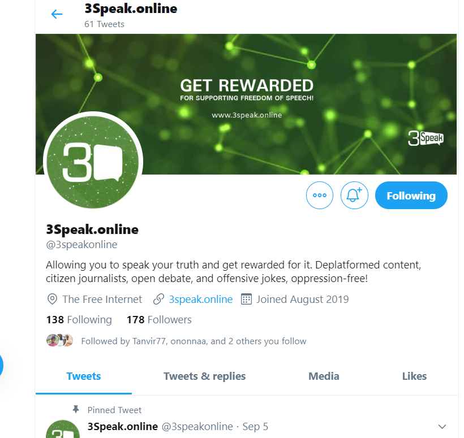The height and width of the screenshot is (438, 464).
Task: View the 178 Followers list
Action: click(159, 320)
